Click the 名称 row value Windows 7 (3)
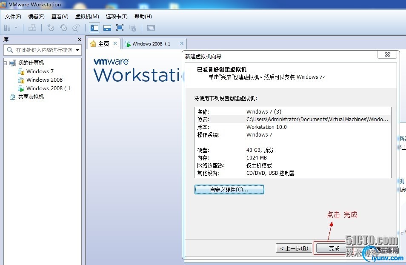The image size is (406, 265). click(x=264, y=111)
